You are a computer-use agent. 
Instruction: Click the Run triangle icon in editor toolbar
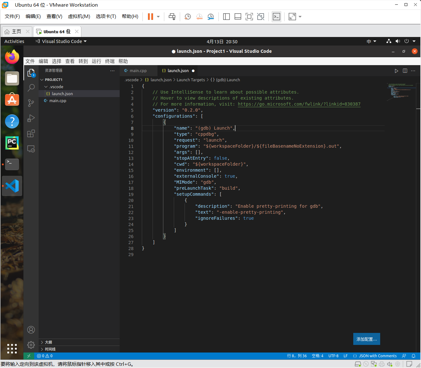[396, 71]
